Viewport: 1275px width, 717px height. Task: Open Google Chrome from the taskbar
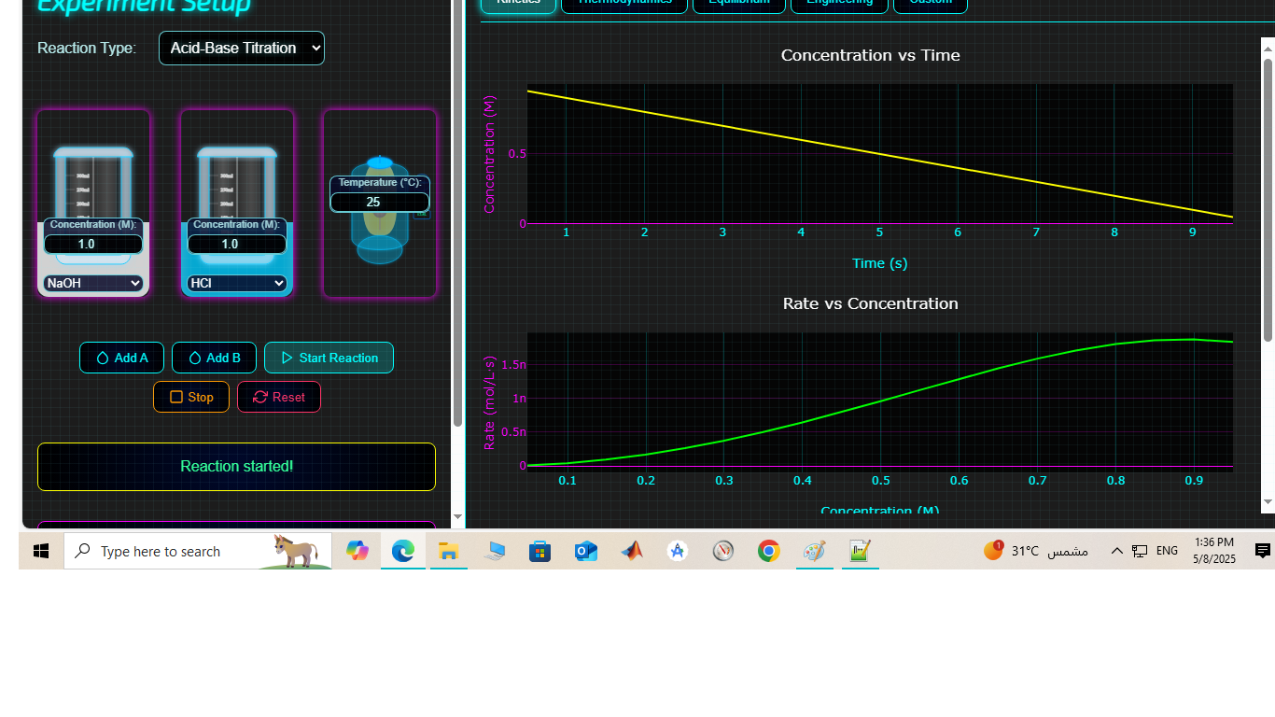(x=768, y=551)
